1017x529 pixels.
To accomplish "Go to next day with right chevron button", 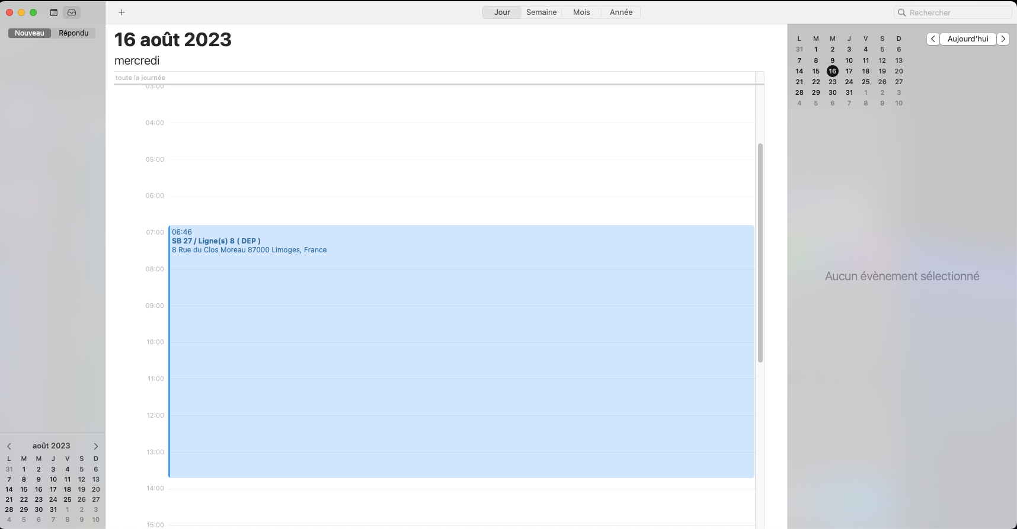I will (1003, 39).
